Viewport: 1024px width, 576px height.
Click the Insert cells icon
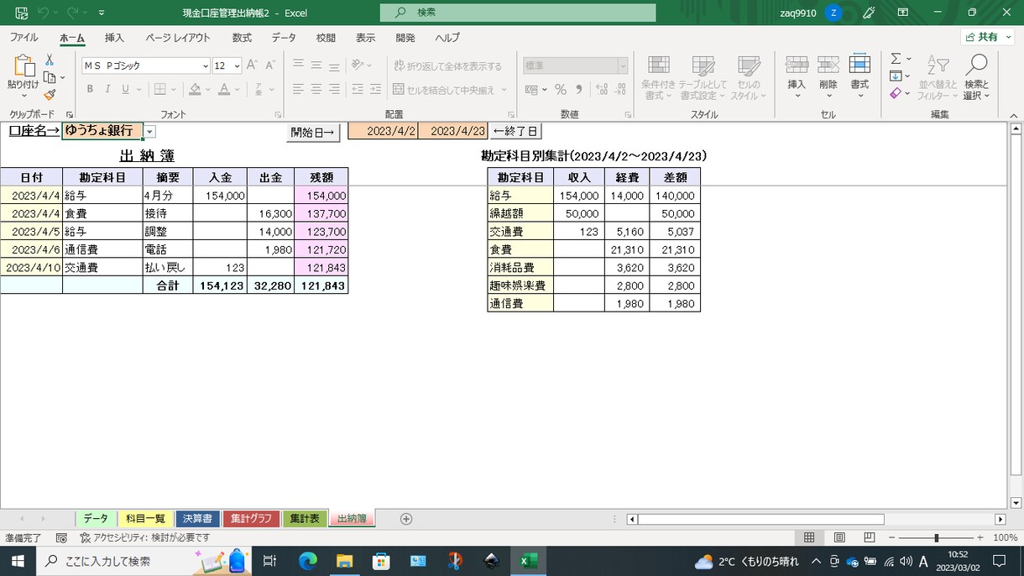[797, 65]
